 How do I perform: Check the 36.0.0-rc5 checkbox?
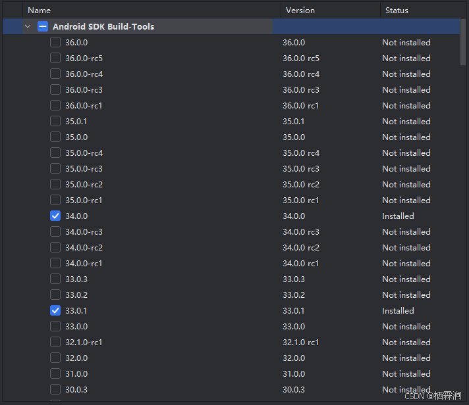click(x=55, y=59)
